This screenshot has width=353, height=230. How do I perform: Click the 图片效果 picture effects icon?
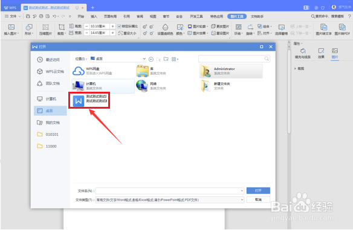pyautogui.click(x=190, y=33)
